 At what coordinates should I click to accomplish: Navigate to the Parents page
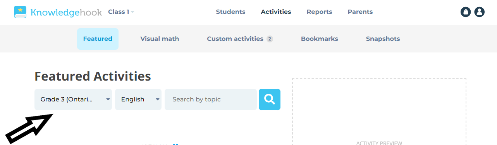(x=360, y=12)
